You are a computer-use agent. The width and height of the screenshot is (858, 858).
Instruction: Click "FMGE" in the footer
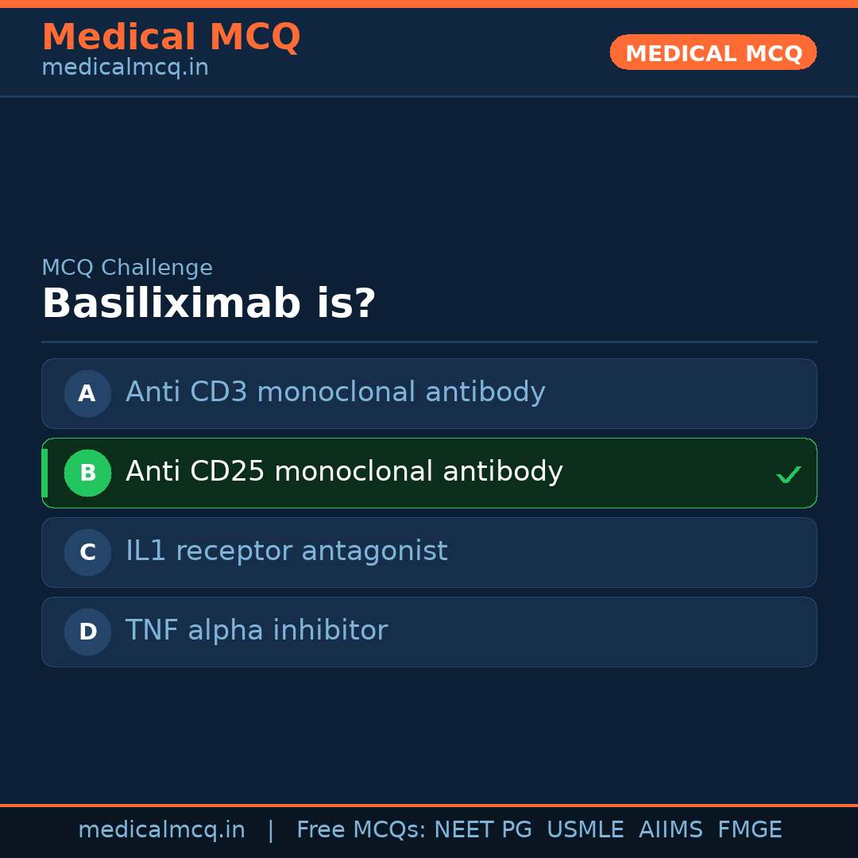click(749, 830)
